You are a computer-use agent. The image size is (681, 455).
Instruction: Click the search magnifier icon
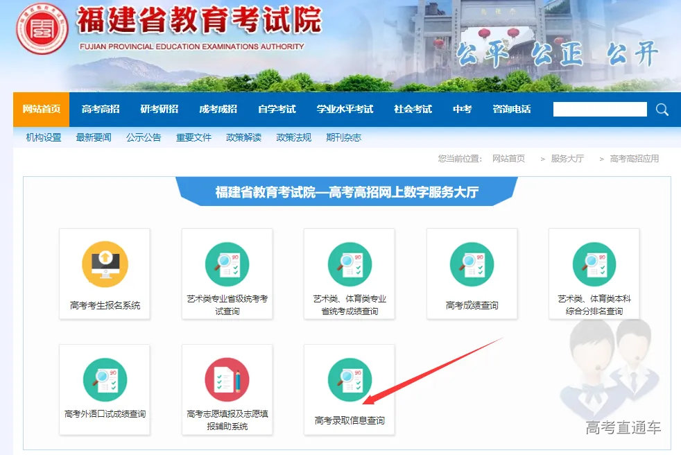660,109
